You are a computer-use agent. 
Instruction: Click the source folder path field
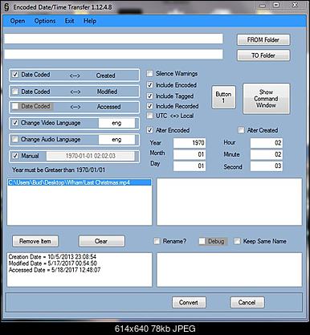pyautogui.click(x=113, y=39)
